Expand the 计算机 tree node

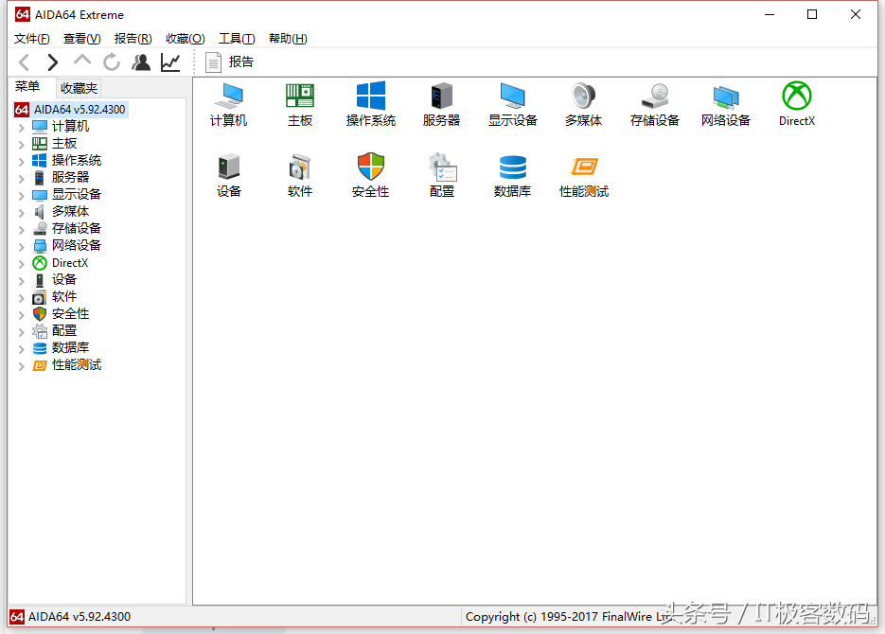22,128
